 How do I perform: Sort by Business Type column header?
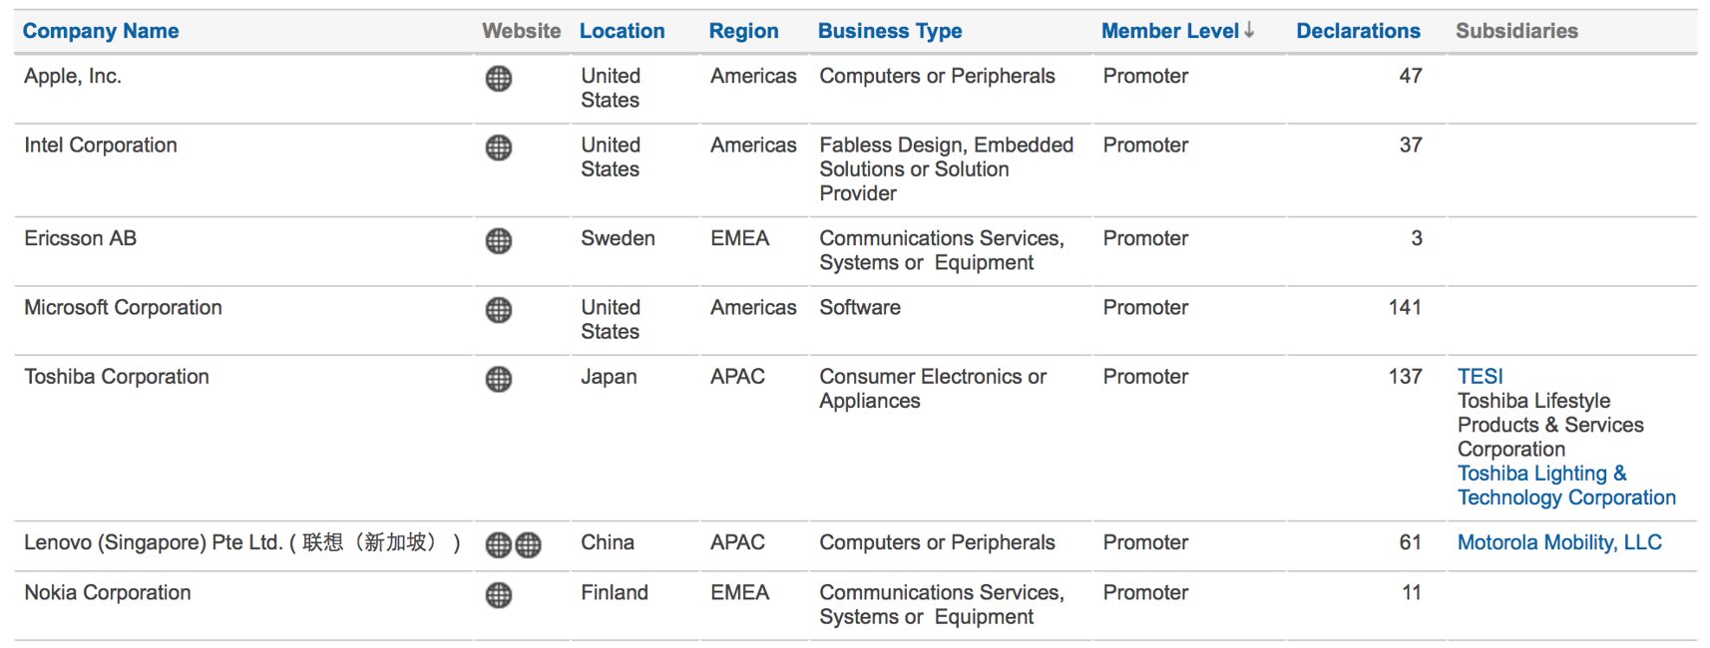click(x=890, y=31)
